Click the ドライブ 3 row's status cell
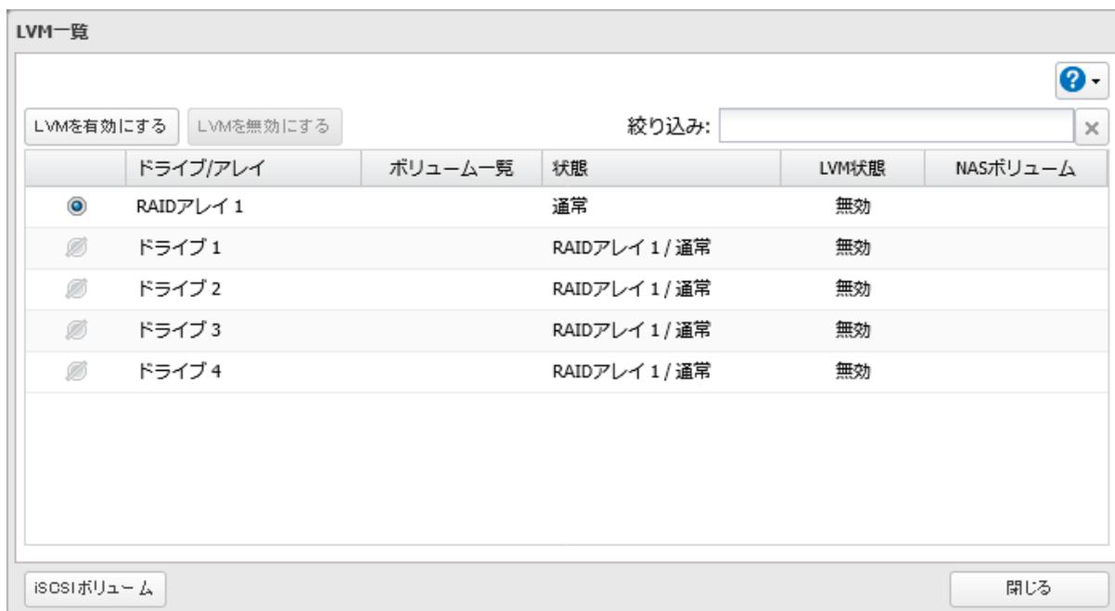1115x611 pixels. pyautogui.click(x=631, y=330)
